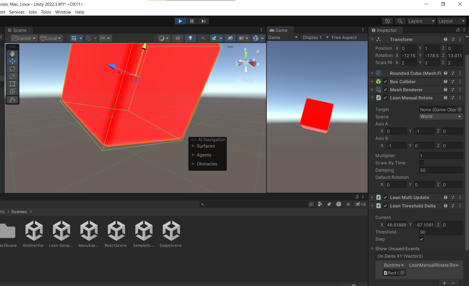Enable Scale By Time option
469x286 pixels.
pos(421,163)
